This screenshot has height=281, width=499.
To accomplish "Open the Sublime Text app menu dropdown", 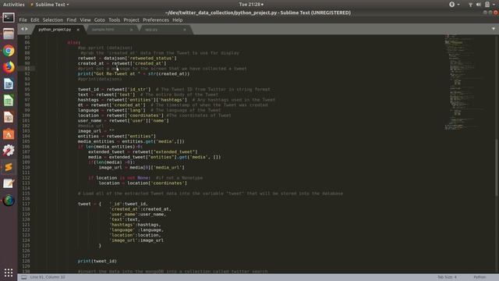I will pos(50,5).
